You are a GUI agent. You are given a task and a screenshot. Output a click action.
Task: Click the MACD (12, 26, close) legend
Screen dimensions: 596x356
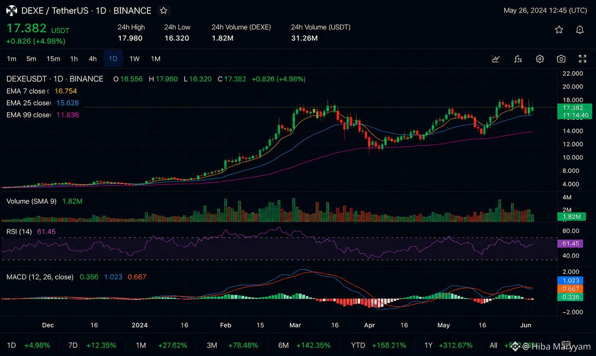coord(40,277)
